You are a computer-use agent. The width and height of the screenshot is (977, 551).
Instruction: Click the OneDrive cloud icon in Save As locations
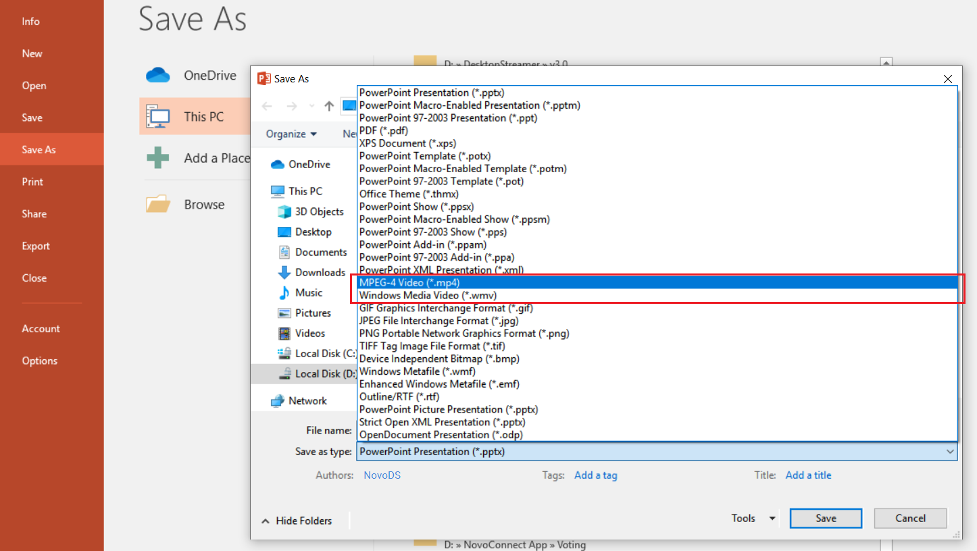[157, 76]
